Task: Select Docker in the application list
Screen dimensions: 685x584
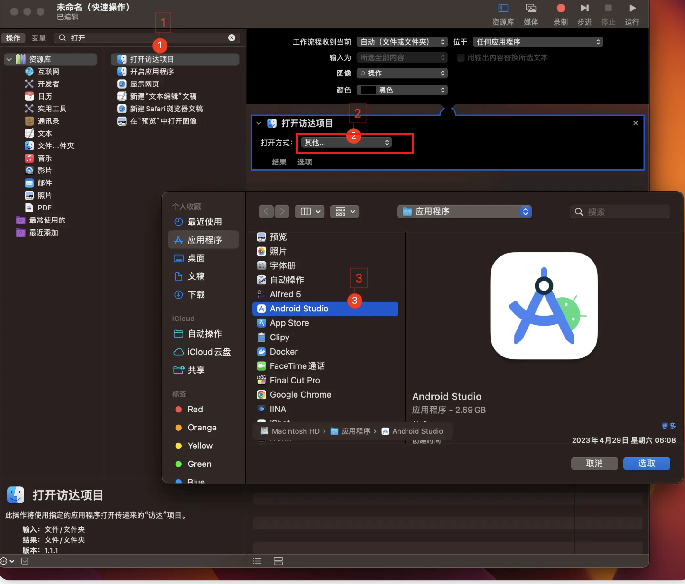Action: click(x=325, y=352)
